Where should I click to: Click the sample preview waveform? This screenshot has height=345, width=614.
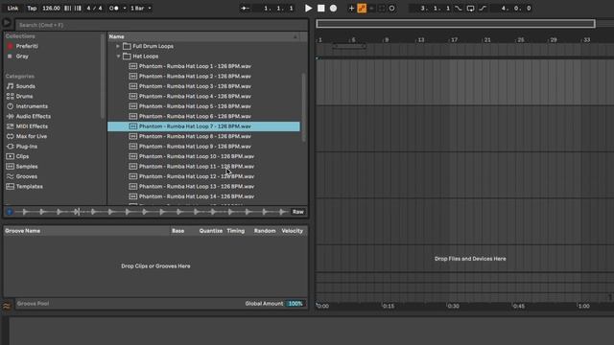152,212
